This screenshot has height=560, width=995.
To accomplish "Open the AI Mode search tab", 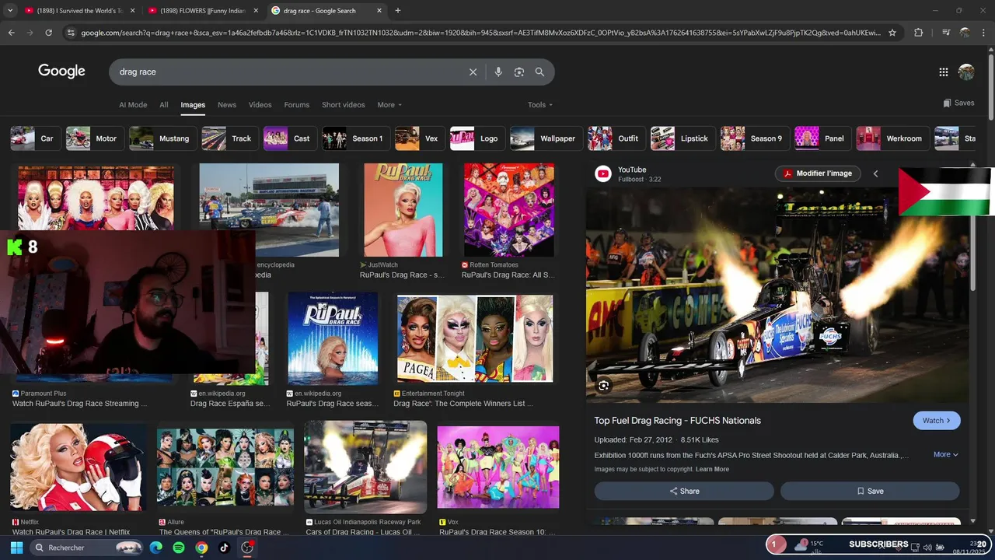I will click(x=133, y=105).
